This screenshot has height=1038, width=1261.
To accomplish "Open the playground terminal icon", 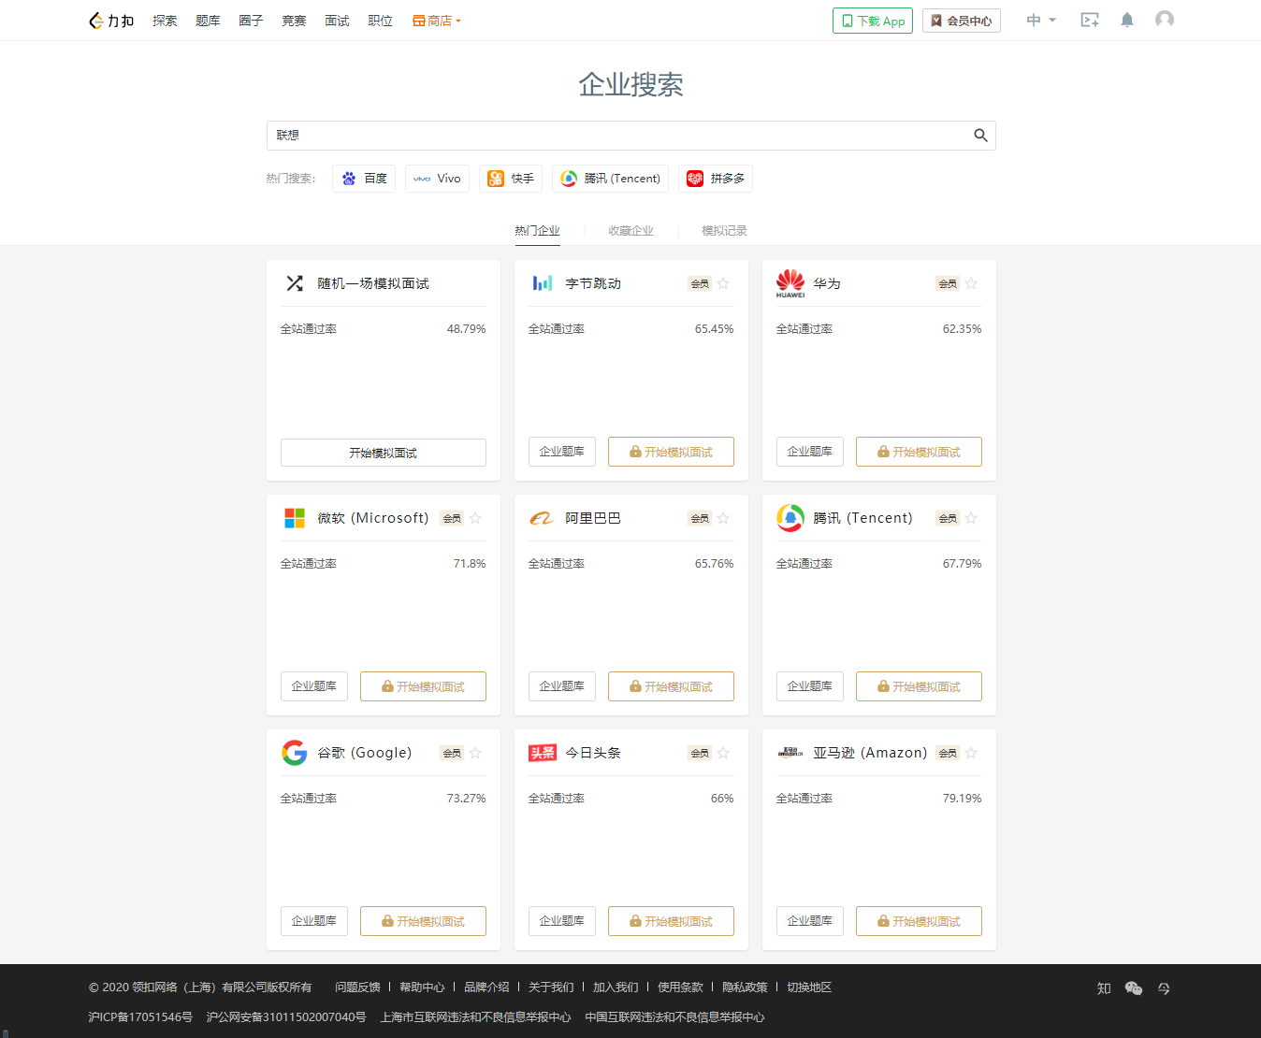I will pyautogui.click(x=1090, y=20).
